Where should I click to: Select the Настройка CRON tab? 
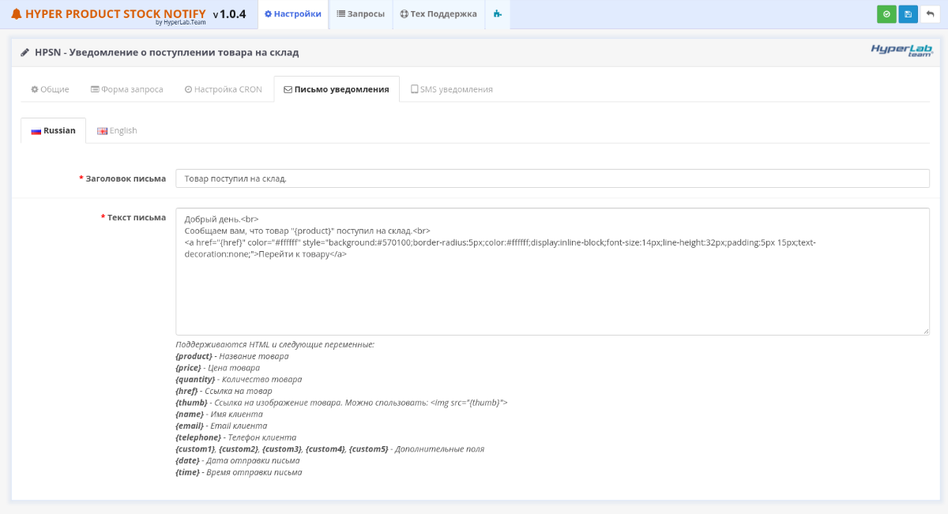pyautogui.click(x=223, y=89)
